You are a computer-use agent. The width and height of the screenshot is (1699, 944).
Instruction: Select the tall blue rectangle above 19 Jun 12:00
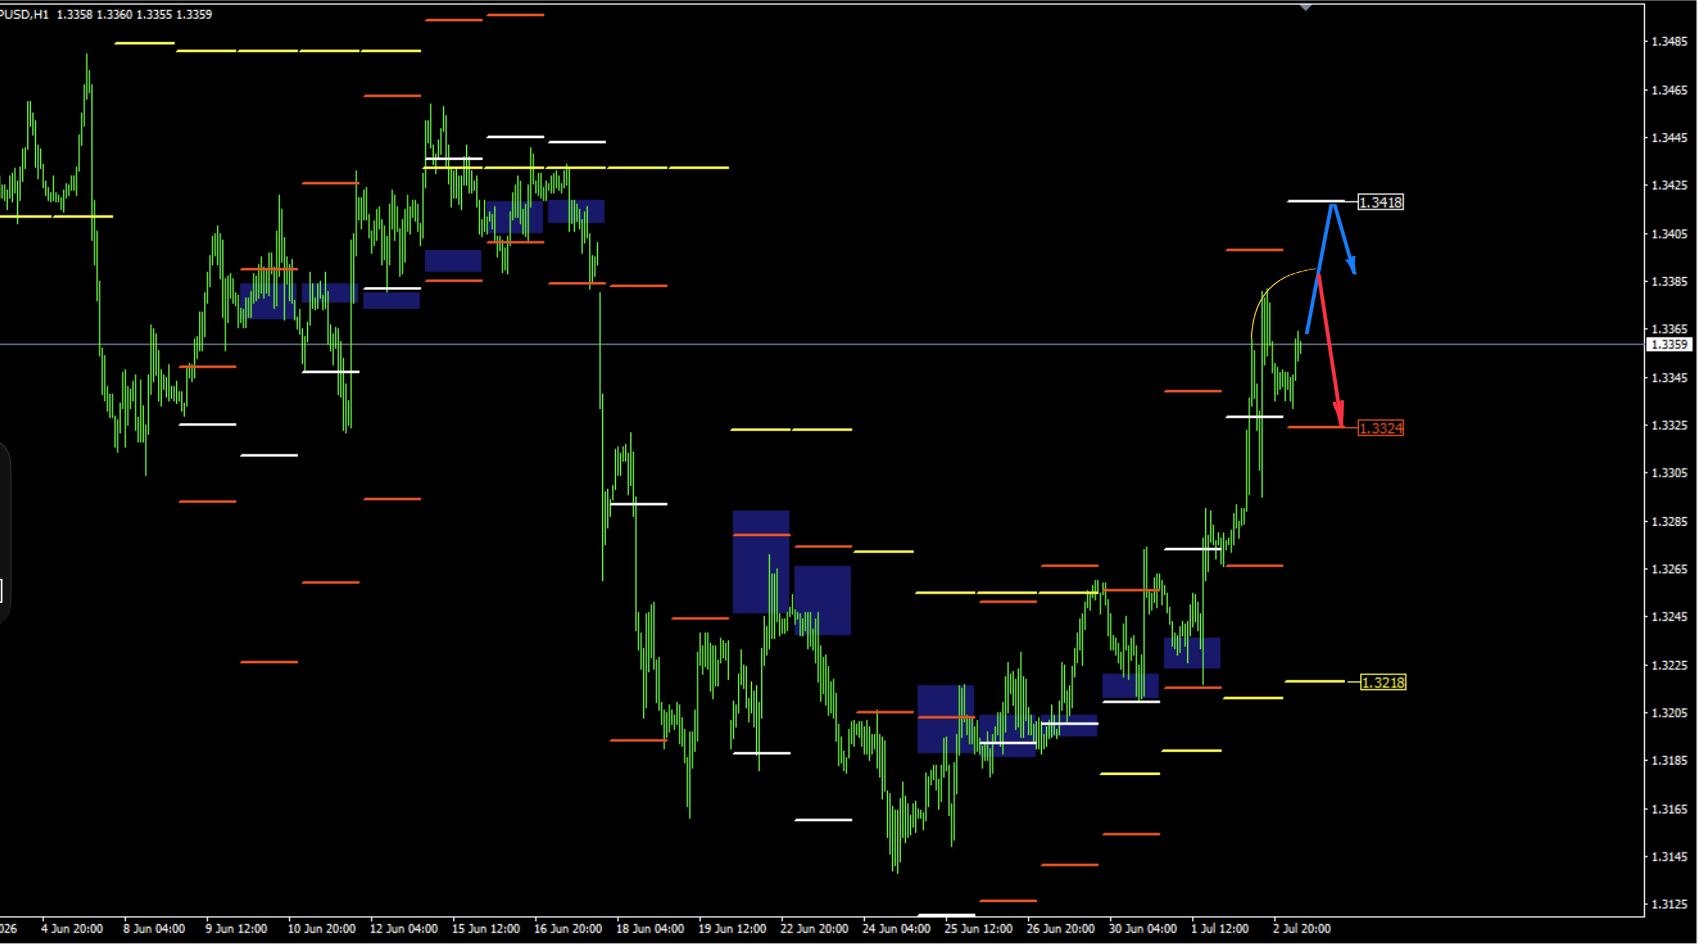(761, 562)
